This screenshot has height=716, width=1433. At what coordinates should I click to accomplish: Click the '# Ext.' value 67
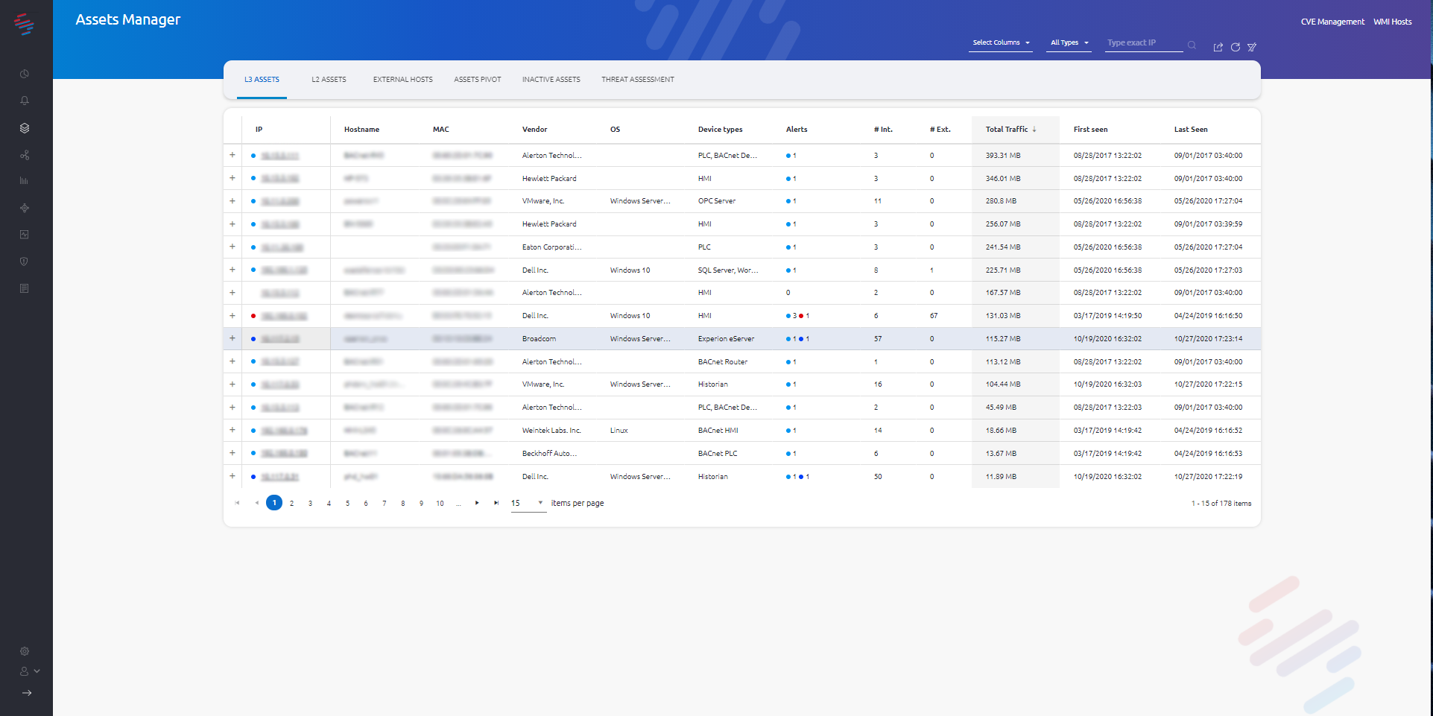pyautogui.click(x=934, y=316)
